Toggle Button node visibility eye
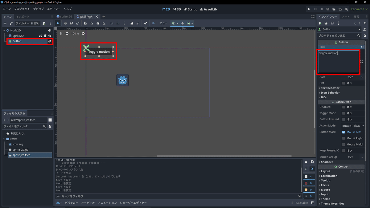The width and height of the screenshot is (370, 208). [50, 41]
